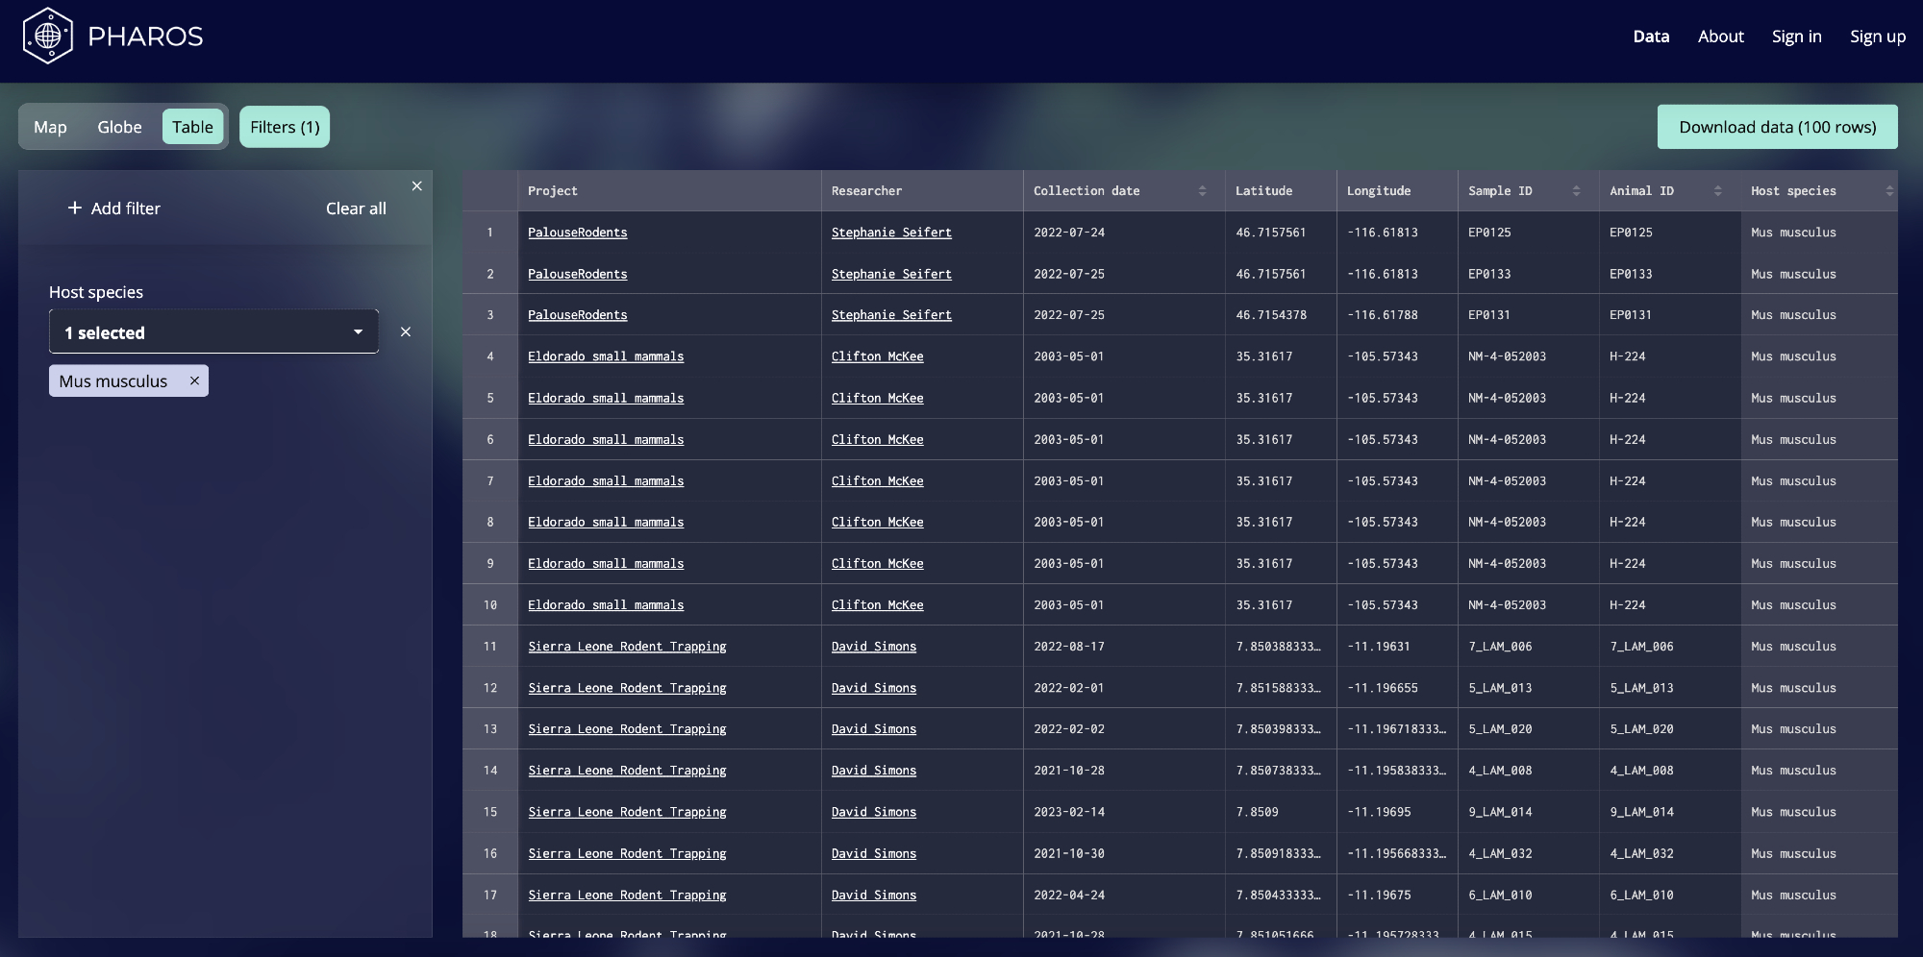Viewport: 1923px width, 957px height.
Task: Sort by Sample ID column arrows
Action: 1576,191
